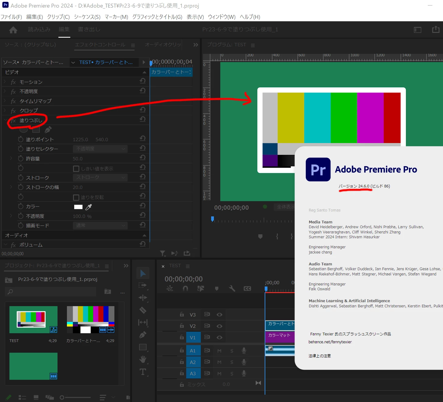Toggle animation stopwatch for 塗りポイント
The image size is (443, 402).
click(x=21, y=139)
